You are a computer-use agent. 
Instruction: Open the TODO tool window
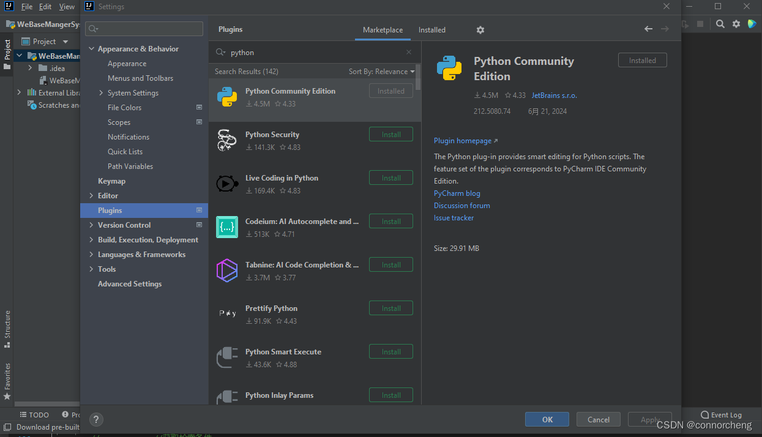click(34, 414)
